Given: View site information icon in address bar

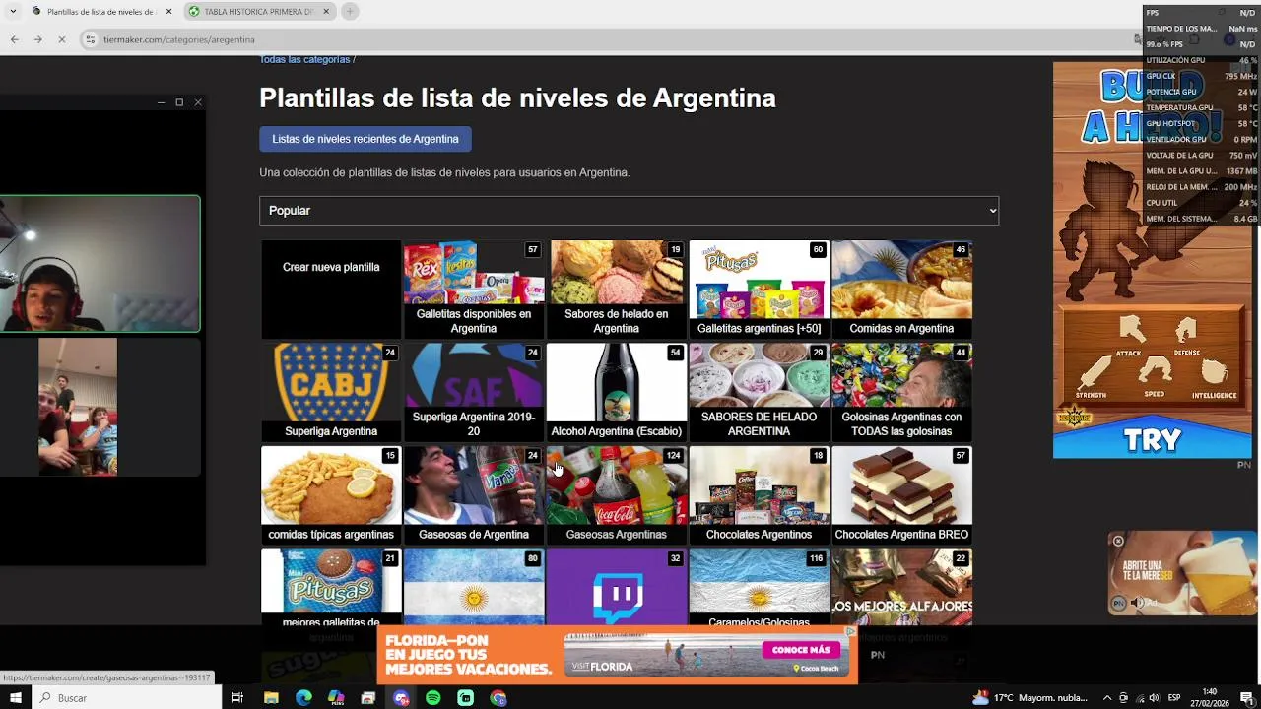Looking at the screenshot, I should click(x=91, y=39).
